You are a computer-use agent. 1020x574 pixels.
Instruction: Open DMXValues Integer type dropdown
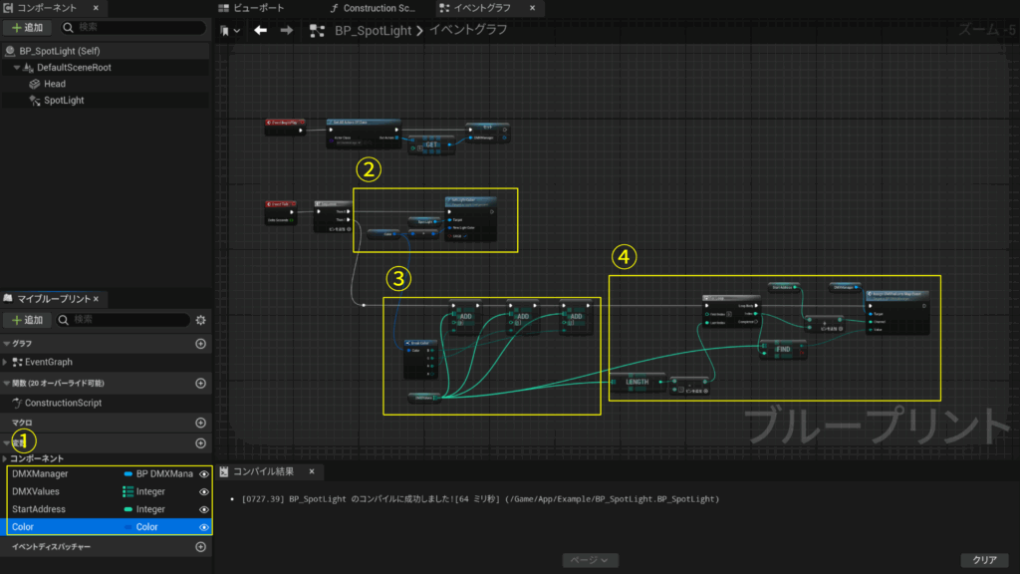(144, 491)
